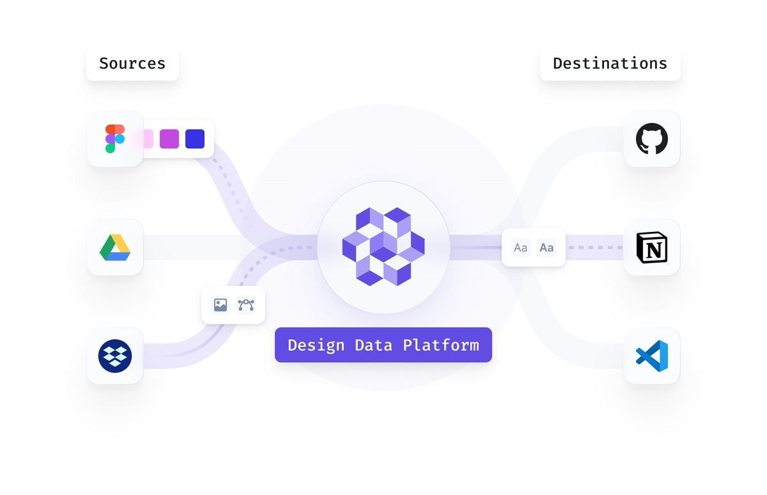This screenshot has height=495, width=767.
Task: Open the Notion destination icon
Action: [652, 247]
